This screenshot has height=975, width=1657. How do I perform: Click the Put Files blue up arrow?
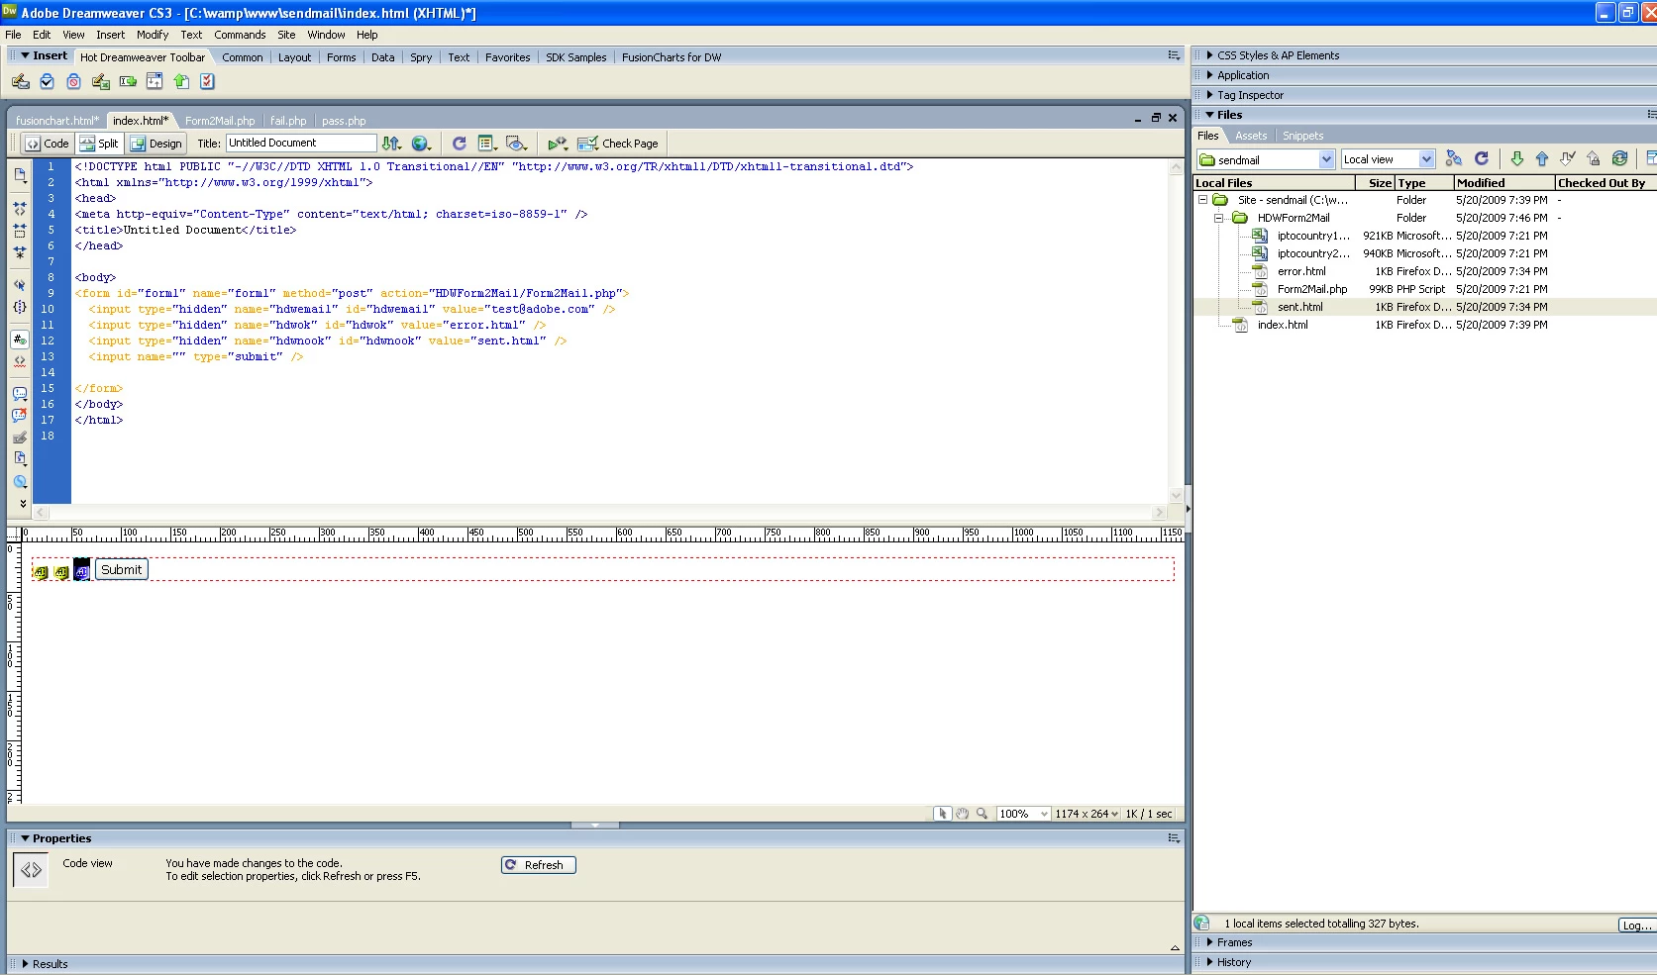[x=1542, y=158]
